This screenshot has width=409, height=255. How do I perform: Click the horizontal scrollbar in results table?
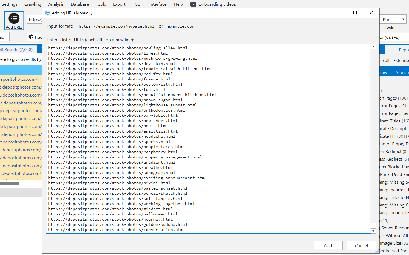tap(10, 183)
